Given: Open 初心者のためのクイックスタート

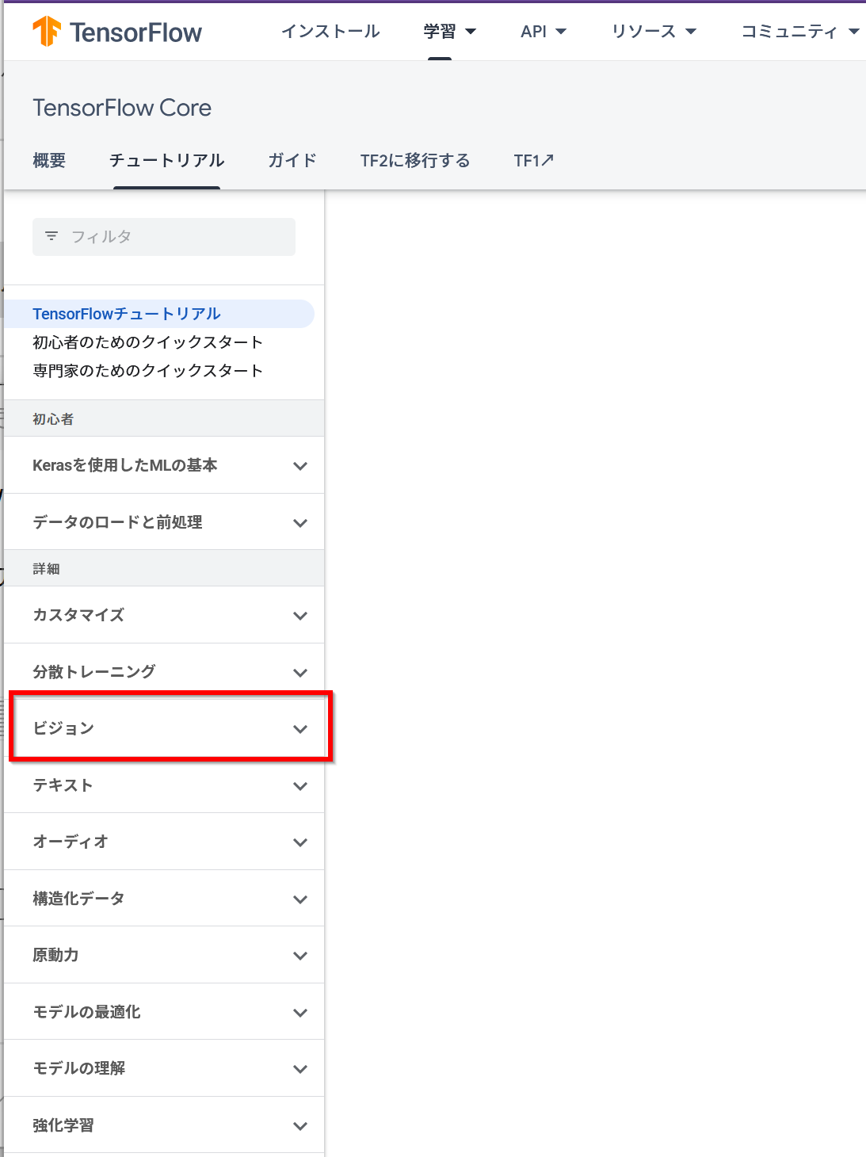Looking at the screenshot, I should [x=147, y=342].
